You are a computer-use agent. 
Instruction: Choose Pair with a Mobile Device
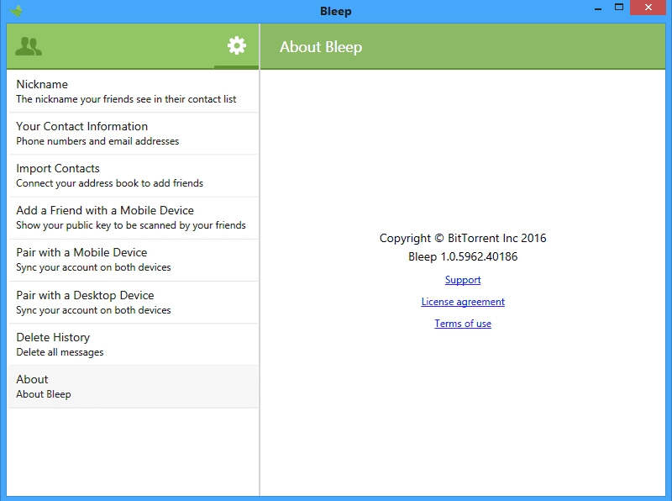pos(134,260)
